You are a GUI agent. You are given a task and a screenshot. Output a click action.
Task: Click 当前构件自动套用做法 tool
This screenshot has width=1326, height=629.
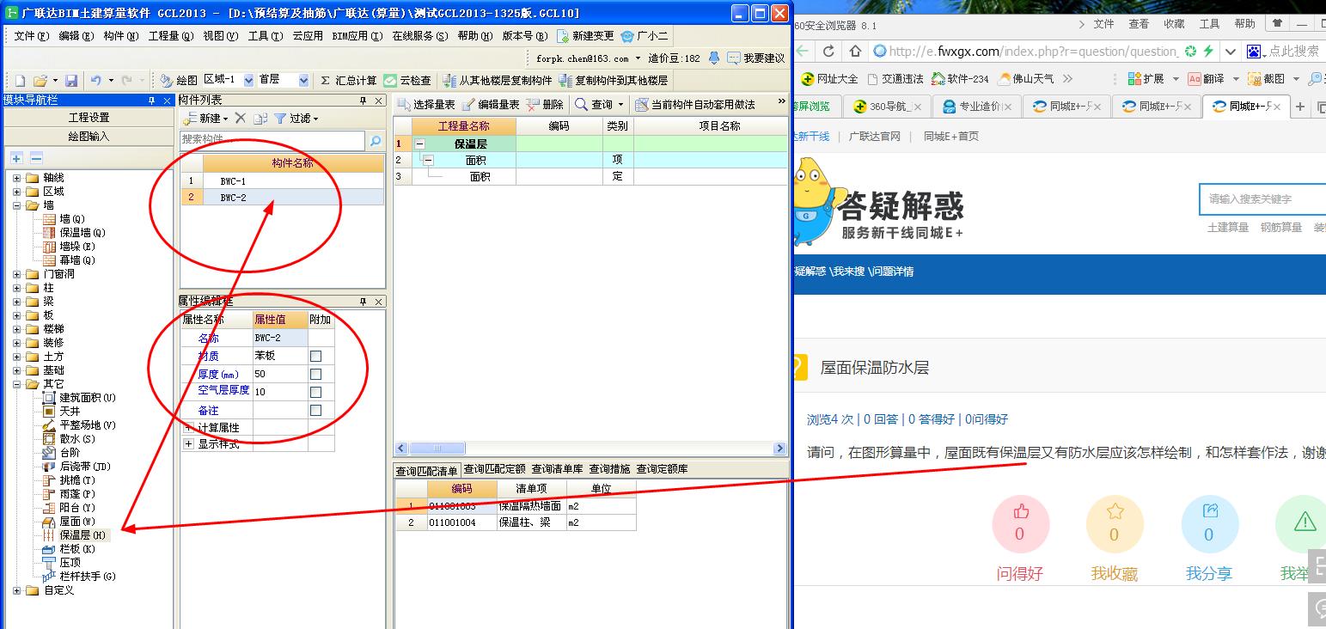click(x=695, y=105)
